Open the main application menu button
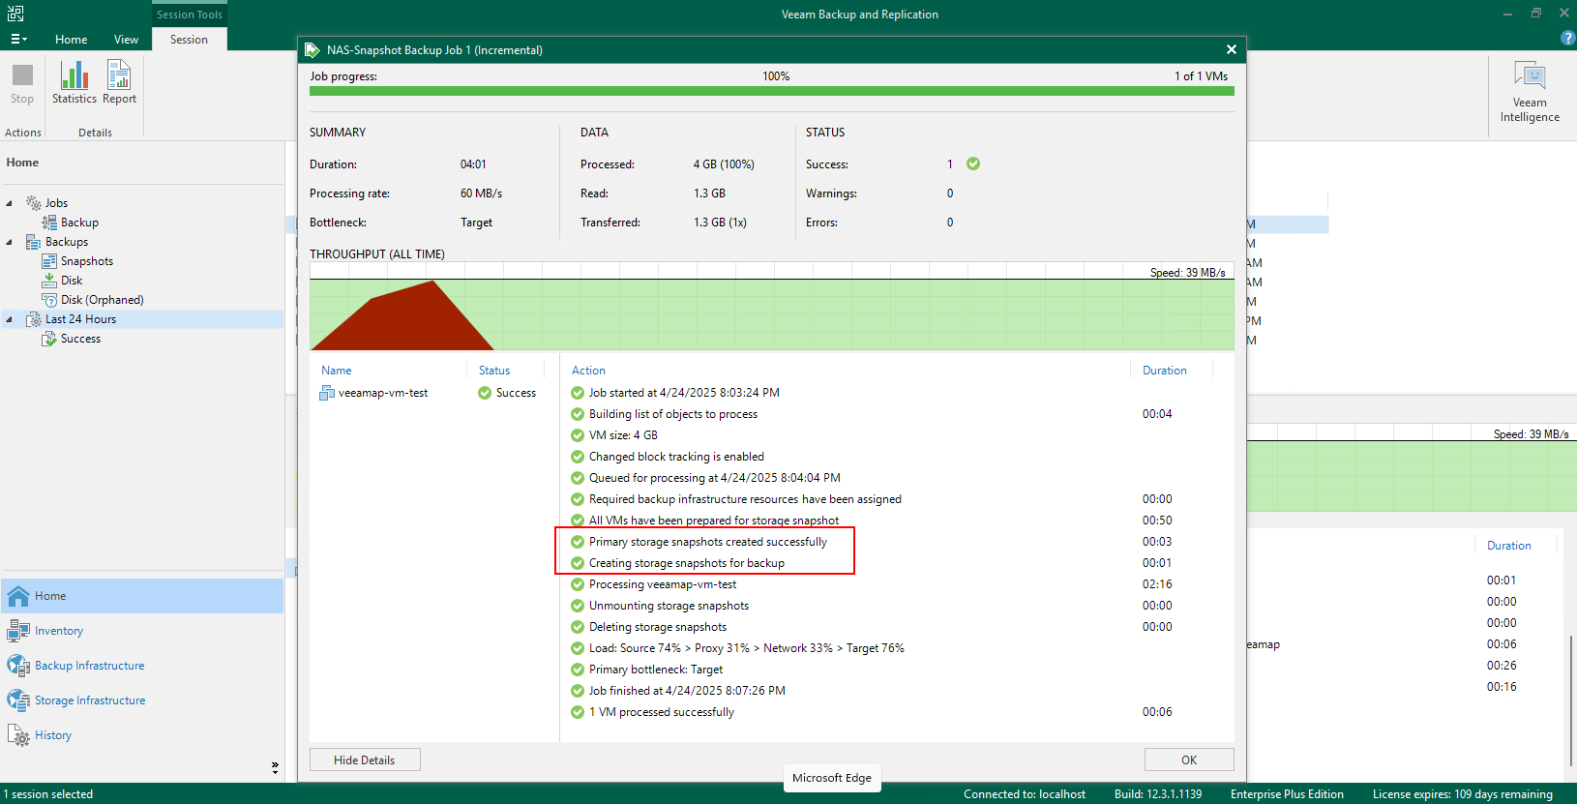Screen dimensions: 1577x804 tap(18, 40)
